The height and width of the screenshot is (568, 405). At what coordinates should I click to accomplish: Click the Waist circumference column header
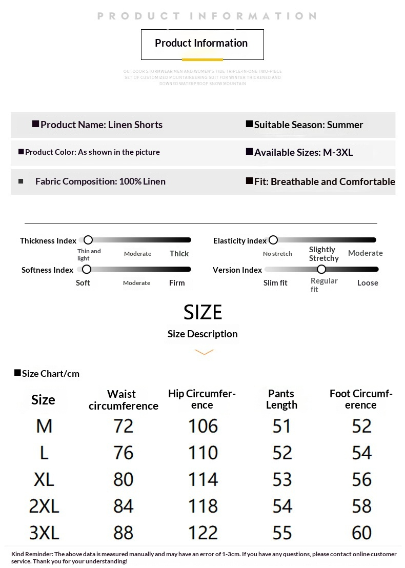tap(123, 400)
